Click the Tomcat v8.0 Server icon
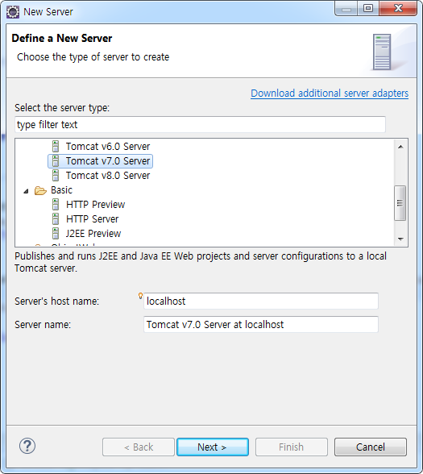This screenshot has height=474, width=423. (x=56, y=176)
